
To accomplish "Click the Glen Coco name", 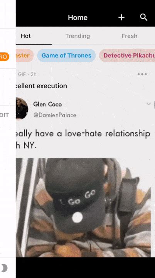I will coord(47,104).
